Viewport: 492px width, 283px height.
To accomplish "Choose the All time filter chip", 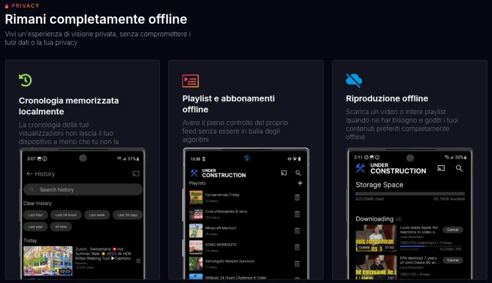I will 61,227.
